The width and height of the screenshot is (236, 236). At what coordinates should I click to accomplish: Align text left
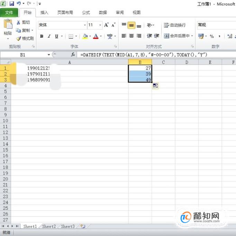click(124, 36)
